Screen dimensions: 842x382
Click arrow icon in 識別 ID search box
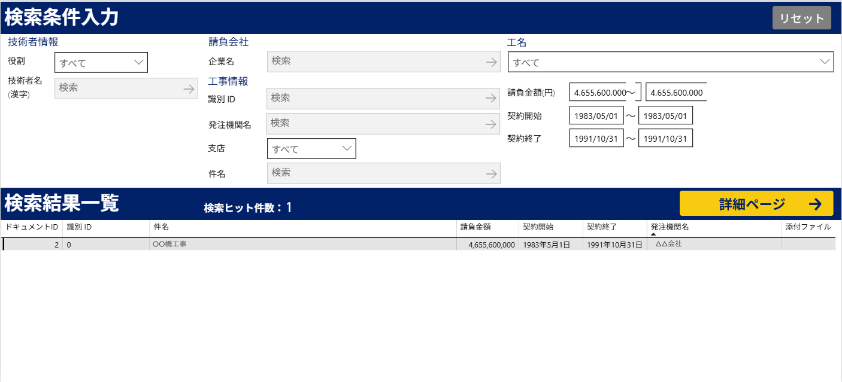[x=491, y=99]
